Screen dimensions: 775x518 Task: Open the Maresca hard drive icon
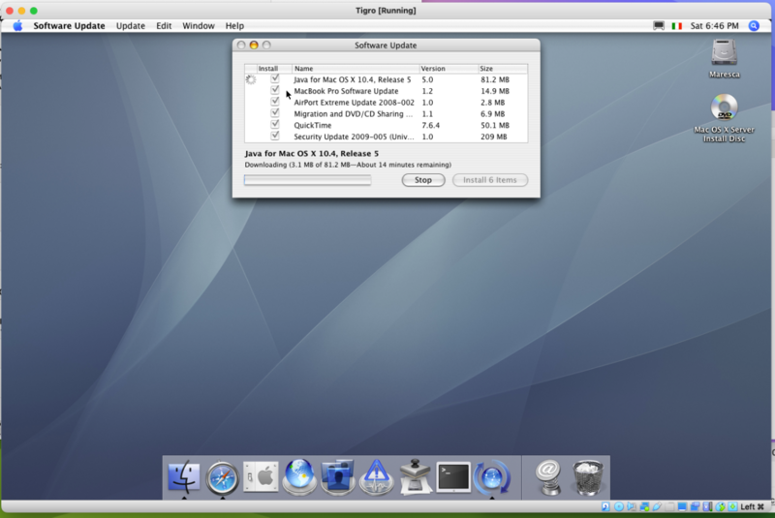pyautogui.click(x=724, y=53)
